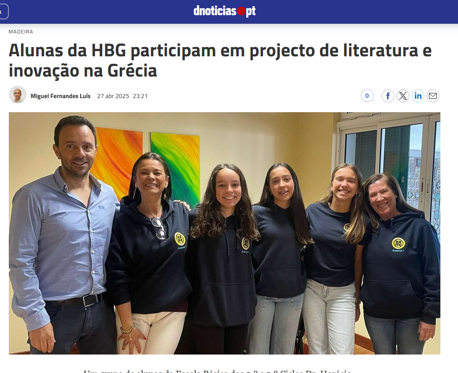The width and height of the screenshot is (458, 373).
Task: Click the blue header bar
Action: [351, 12]
